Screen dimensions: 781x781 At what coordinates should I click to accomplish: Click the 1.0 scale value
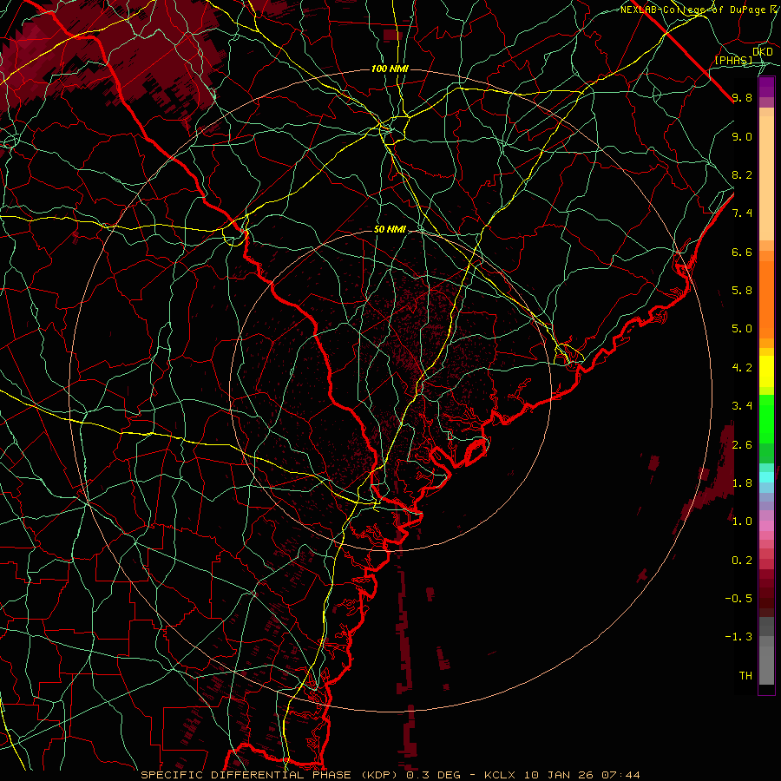[x=742, y=522]
